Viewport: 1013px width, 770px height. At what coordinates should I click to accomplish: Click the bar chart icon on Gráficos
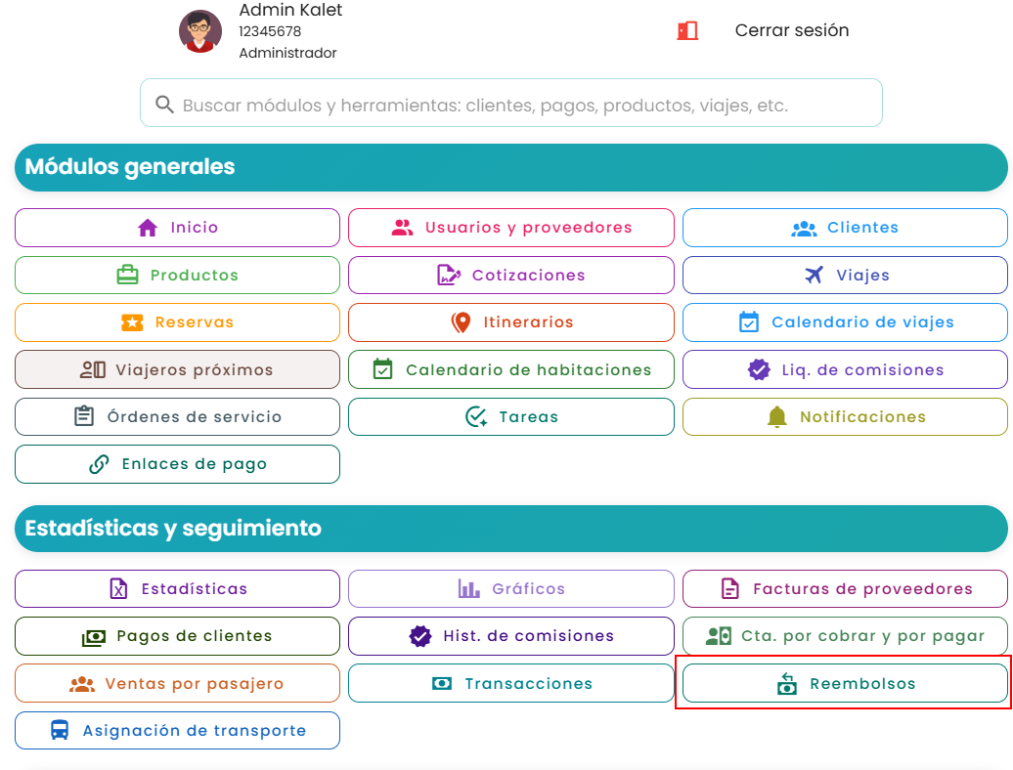(x=469, y=588)
